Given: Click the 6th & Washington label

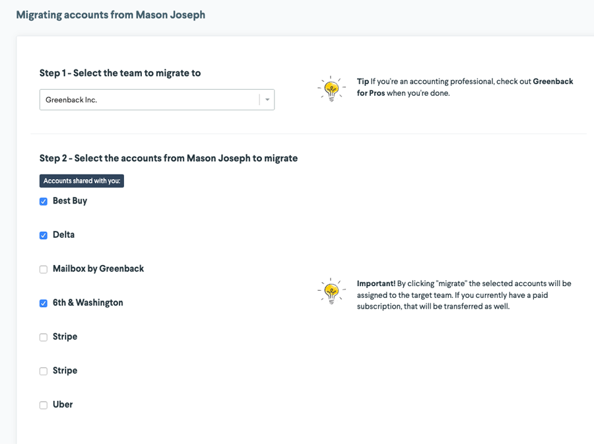Looking at the screenshot, I should click(88, 303).
